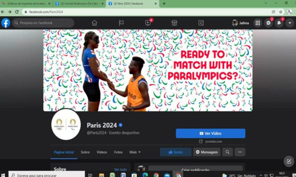Go back with browser back arrow

click(3, 12)
